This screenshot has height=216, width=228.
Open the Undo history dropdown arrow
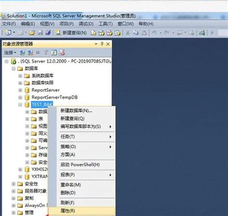161,33
